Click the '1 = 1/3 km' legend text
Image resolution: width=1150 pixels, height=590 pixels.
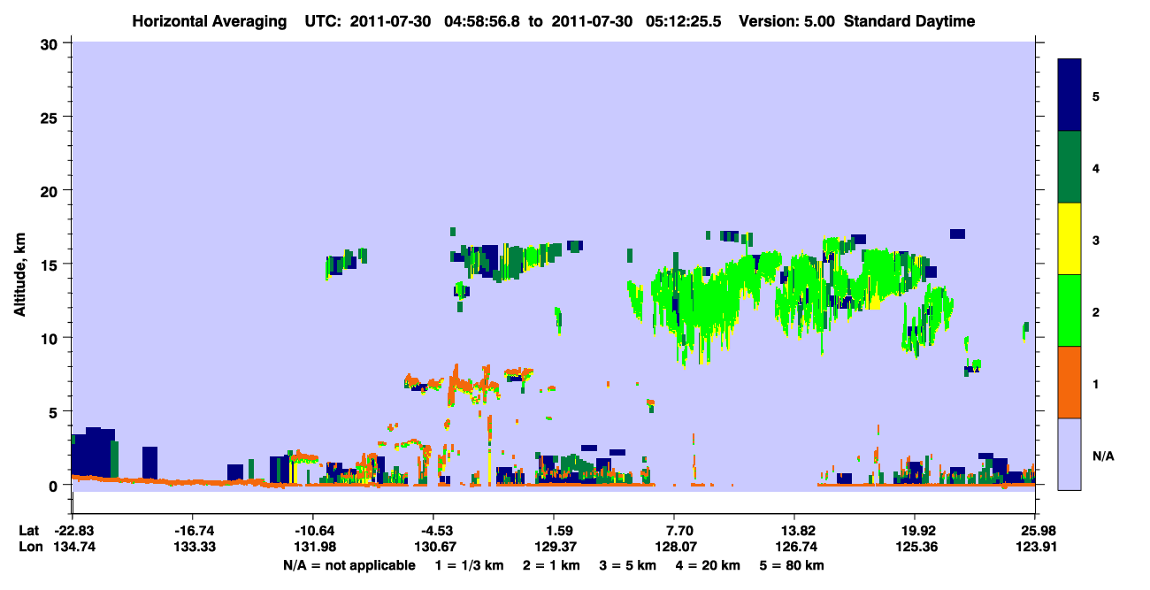pos(470,565)
